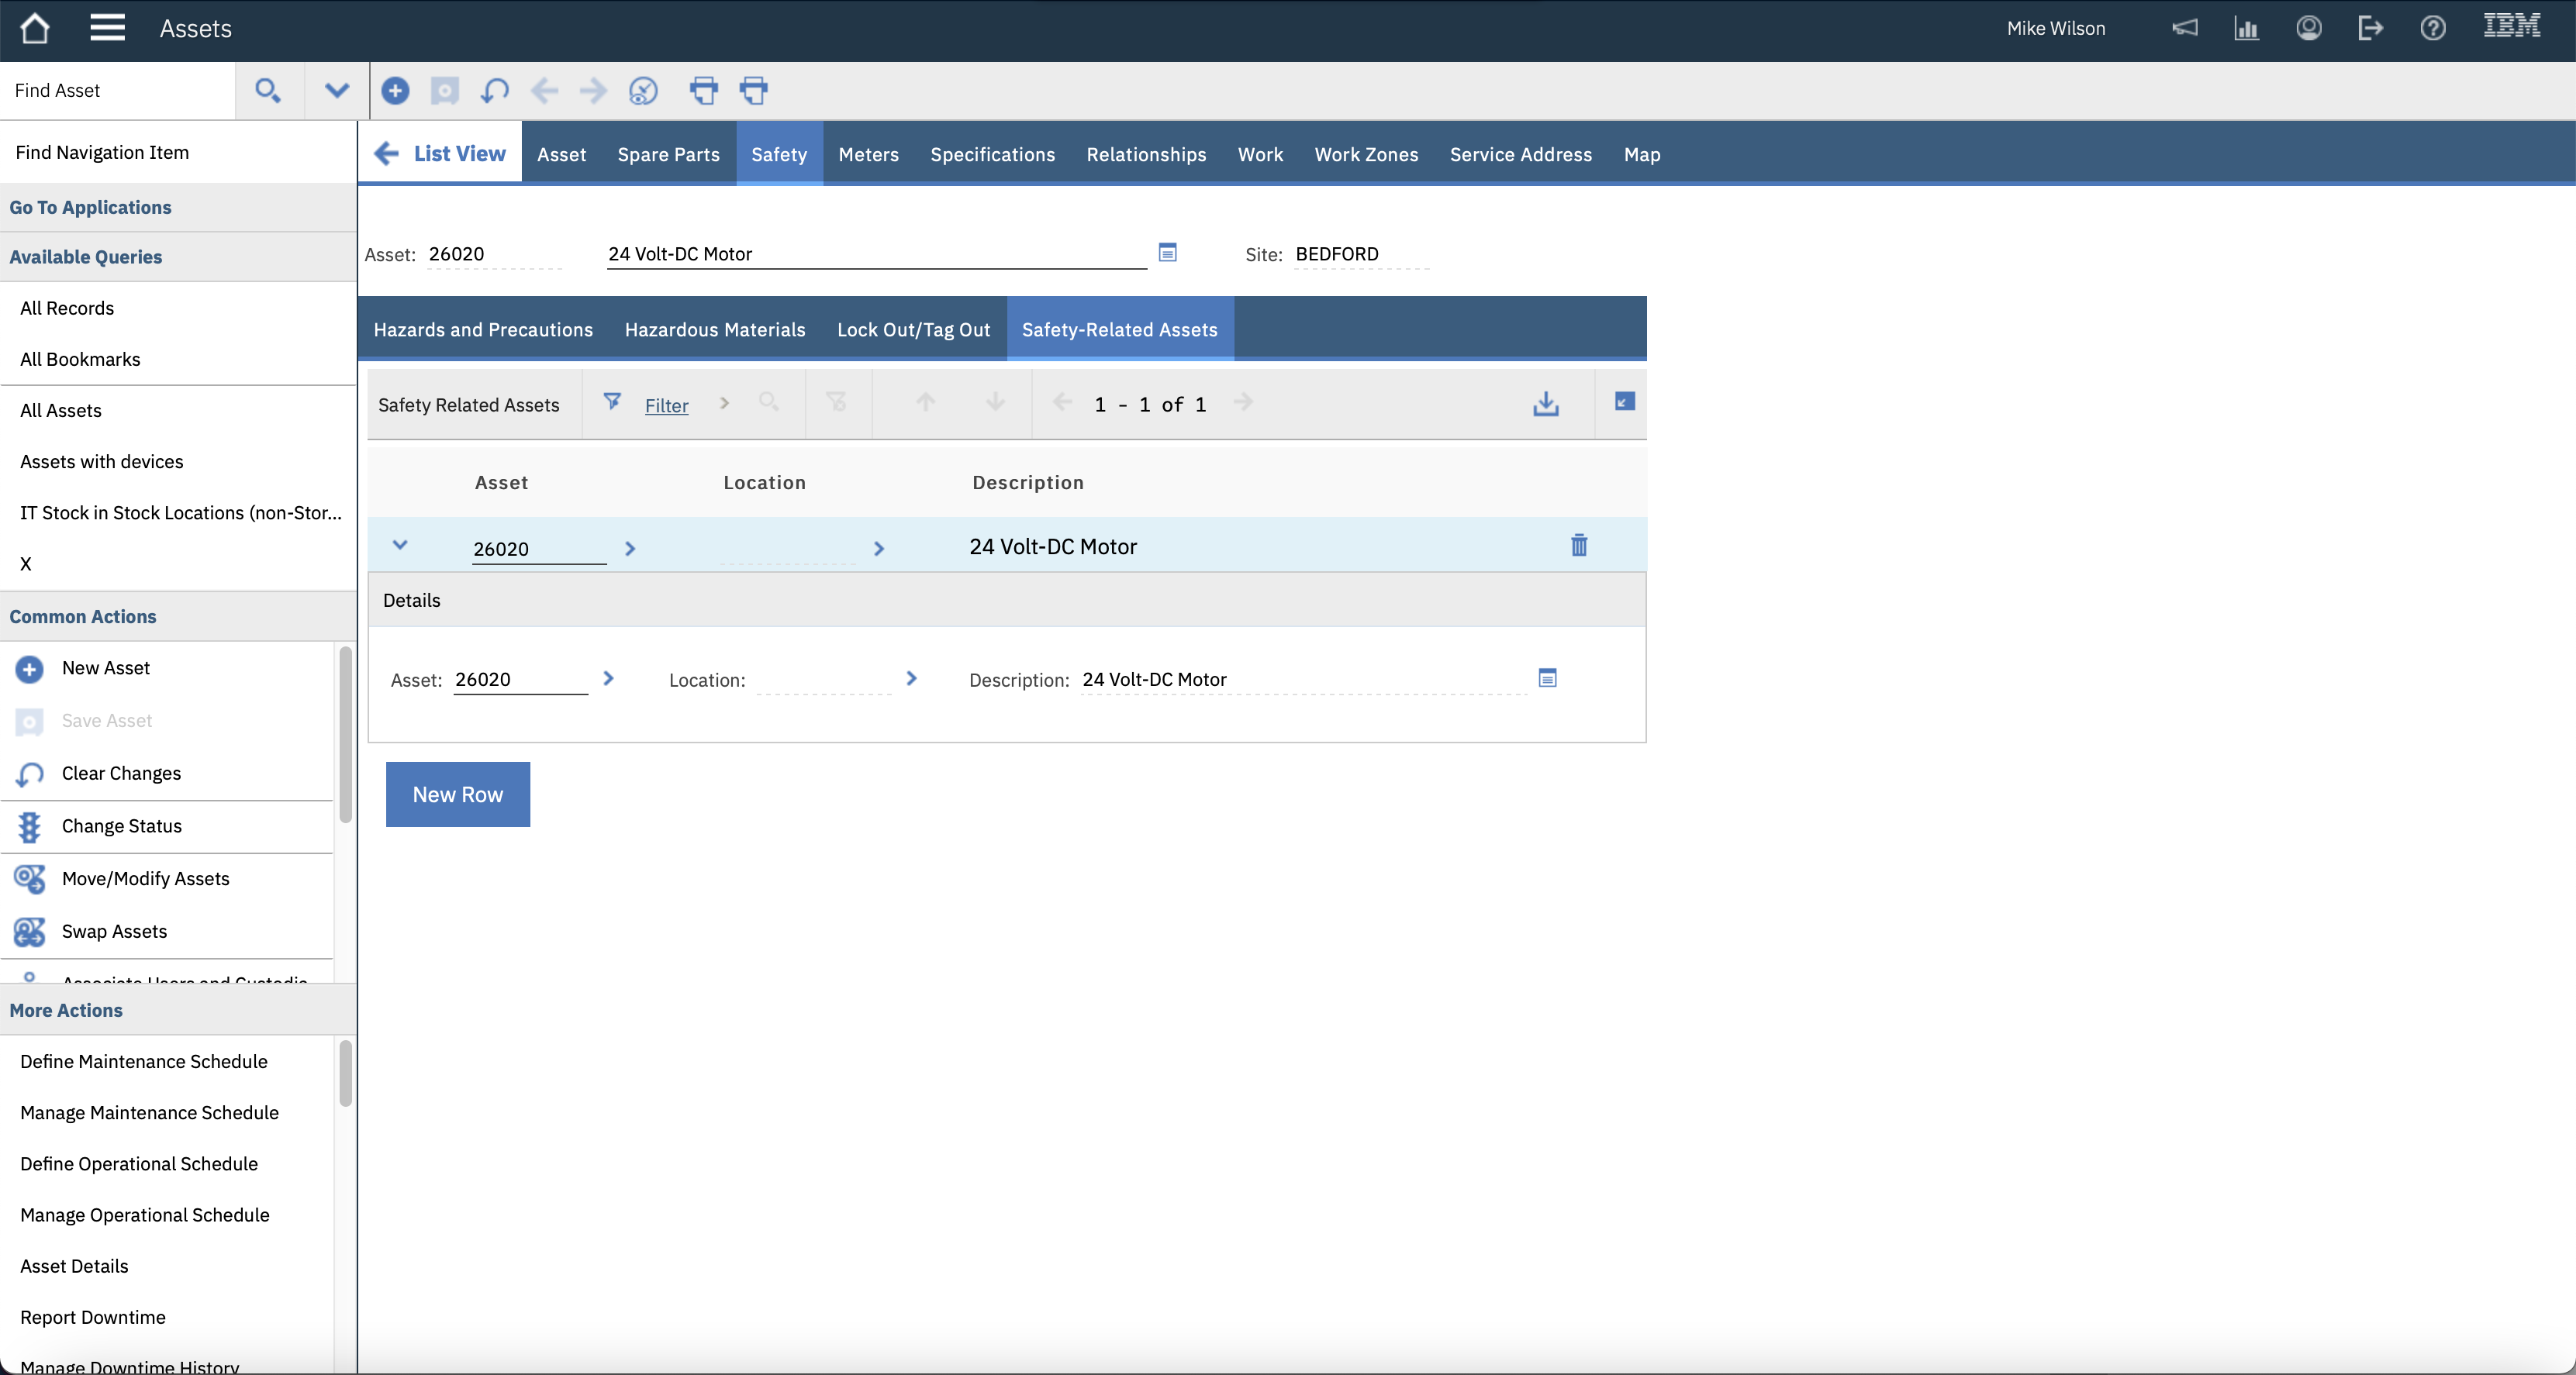The image size is (2576, 1375).
Task: Collapse details of row 26020
Action: [400, 546]
